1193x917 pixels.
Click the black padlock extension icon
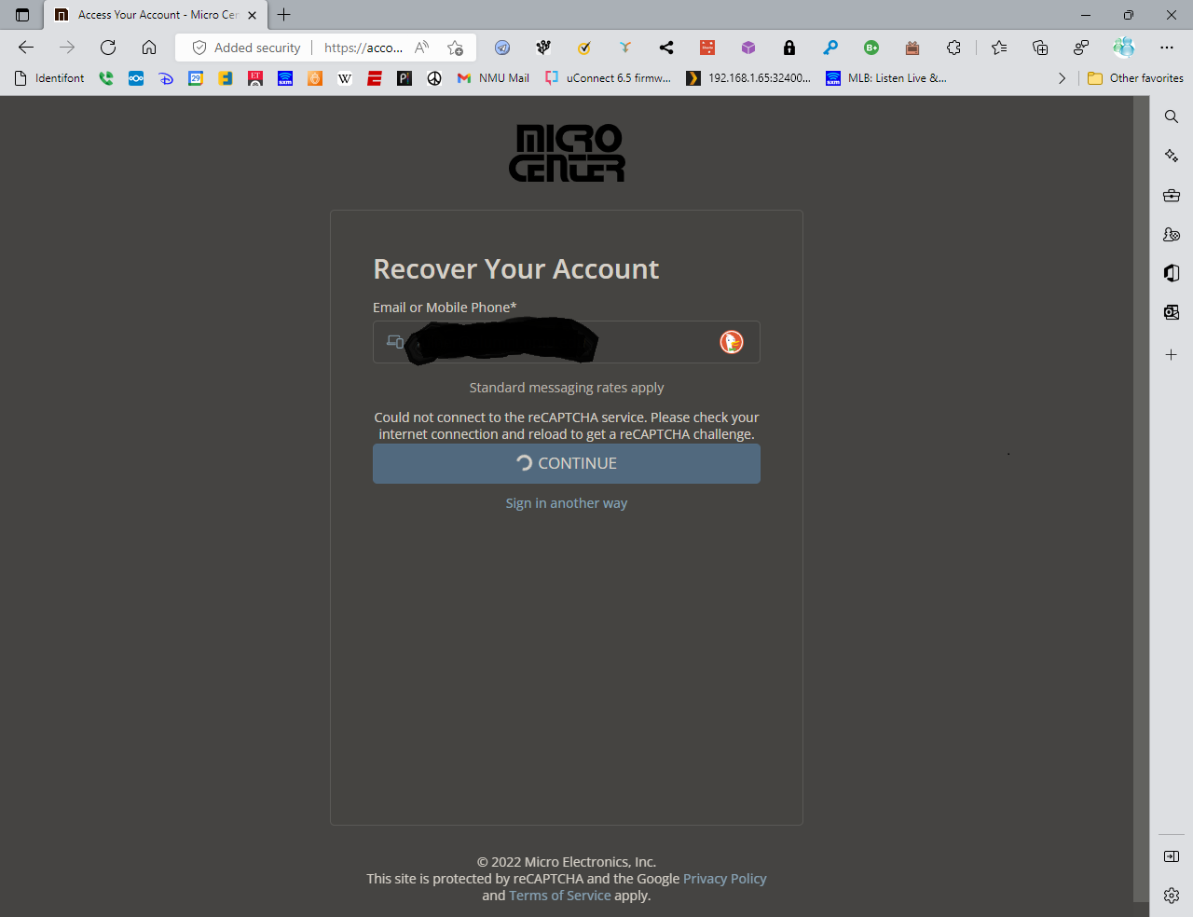pos(788,48)
